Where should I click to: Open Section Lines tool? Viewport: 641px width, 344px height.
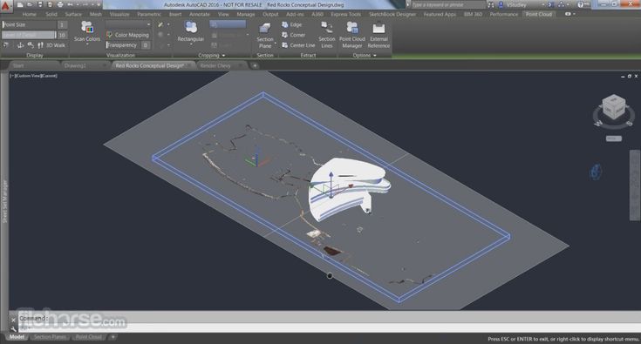327,36
